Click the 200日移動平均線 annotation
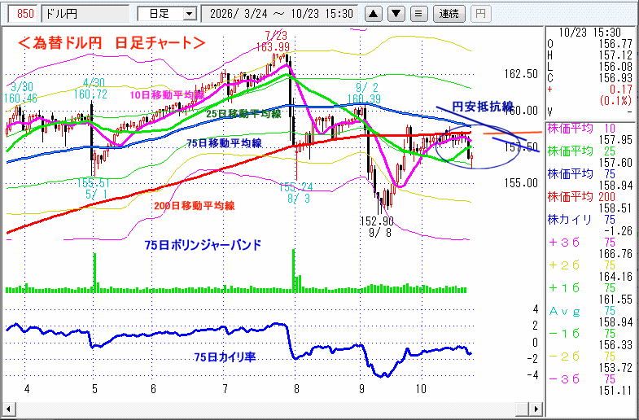The width and height of the screenshot is (639, 420). 195,206
